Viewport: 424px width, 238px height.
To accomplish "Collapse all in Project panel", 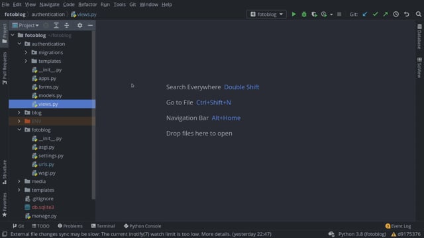I will pos(66,25).
